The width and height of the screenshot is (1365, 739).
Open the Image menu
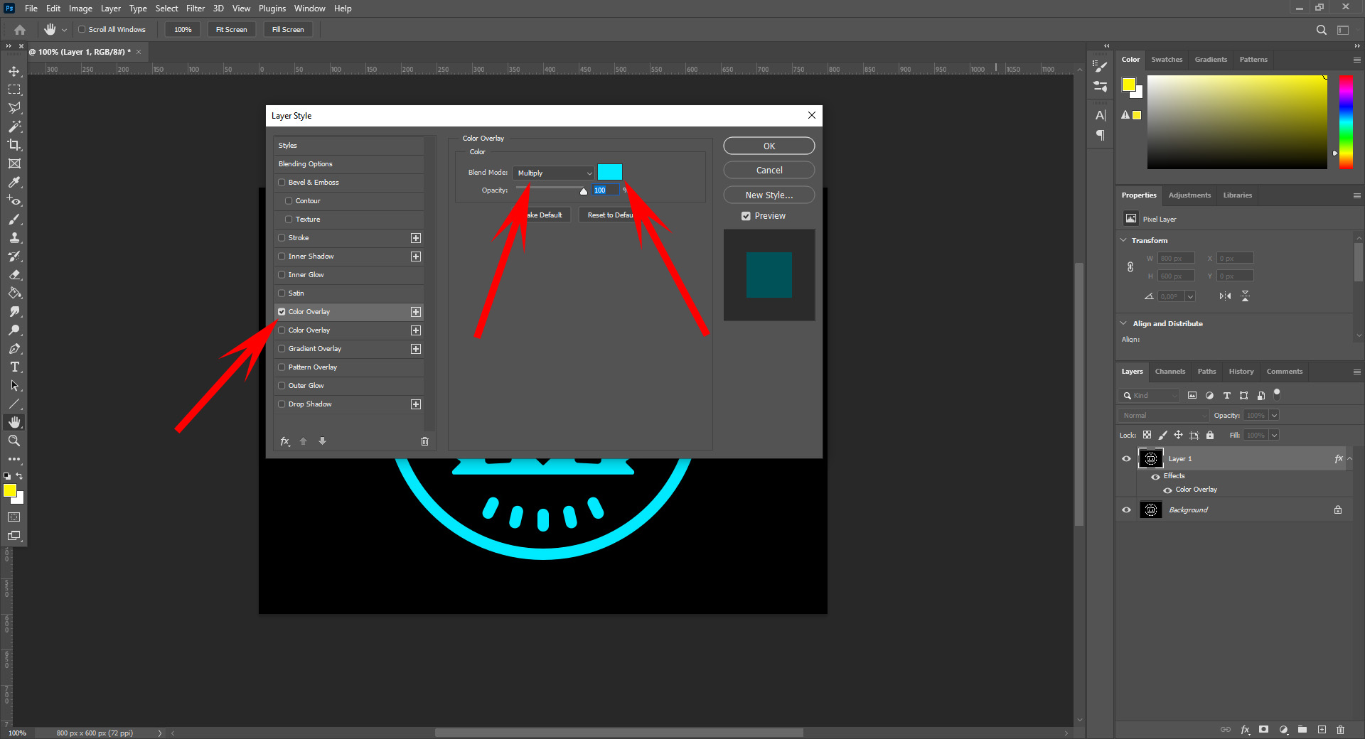(x=80, y=9)
